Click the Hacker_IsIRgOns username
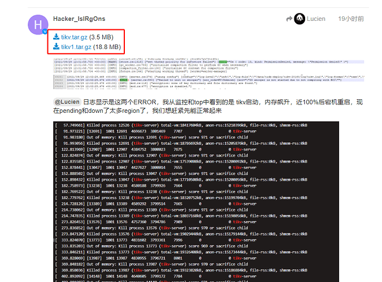 tap(79, 19)
